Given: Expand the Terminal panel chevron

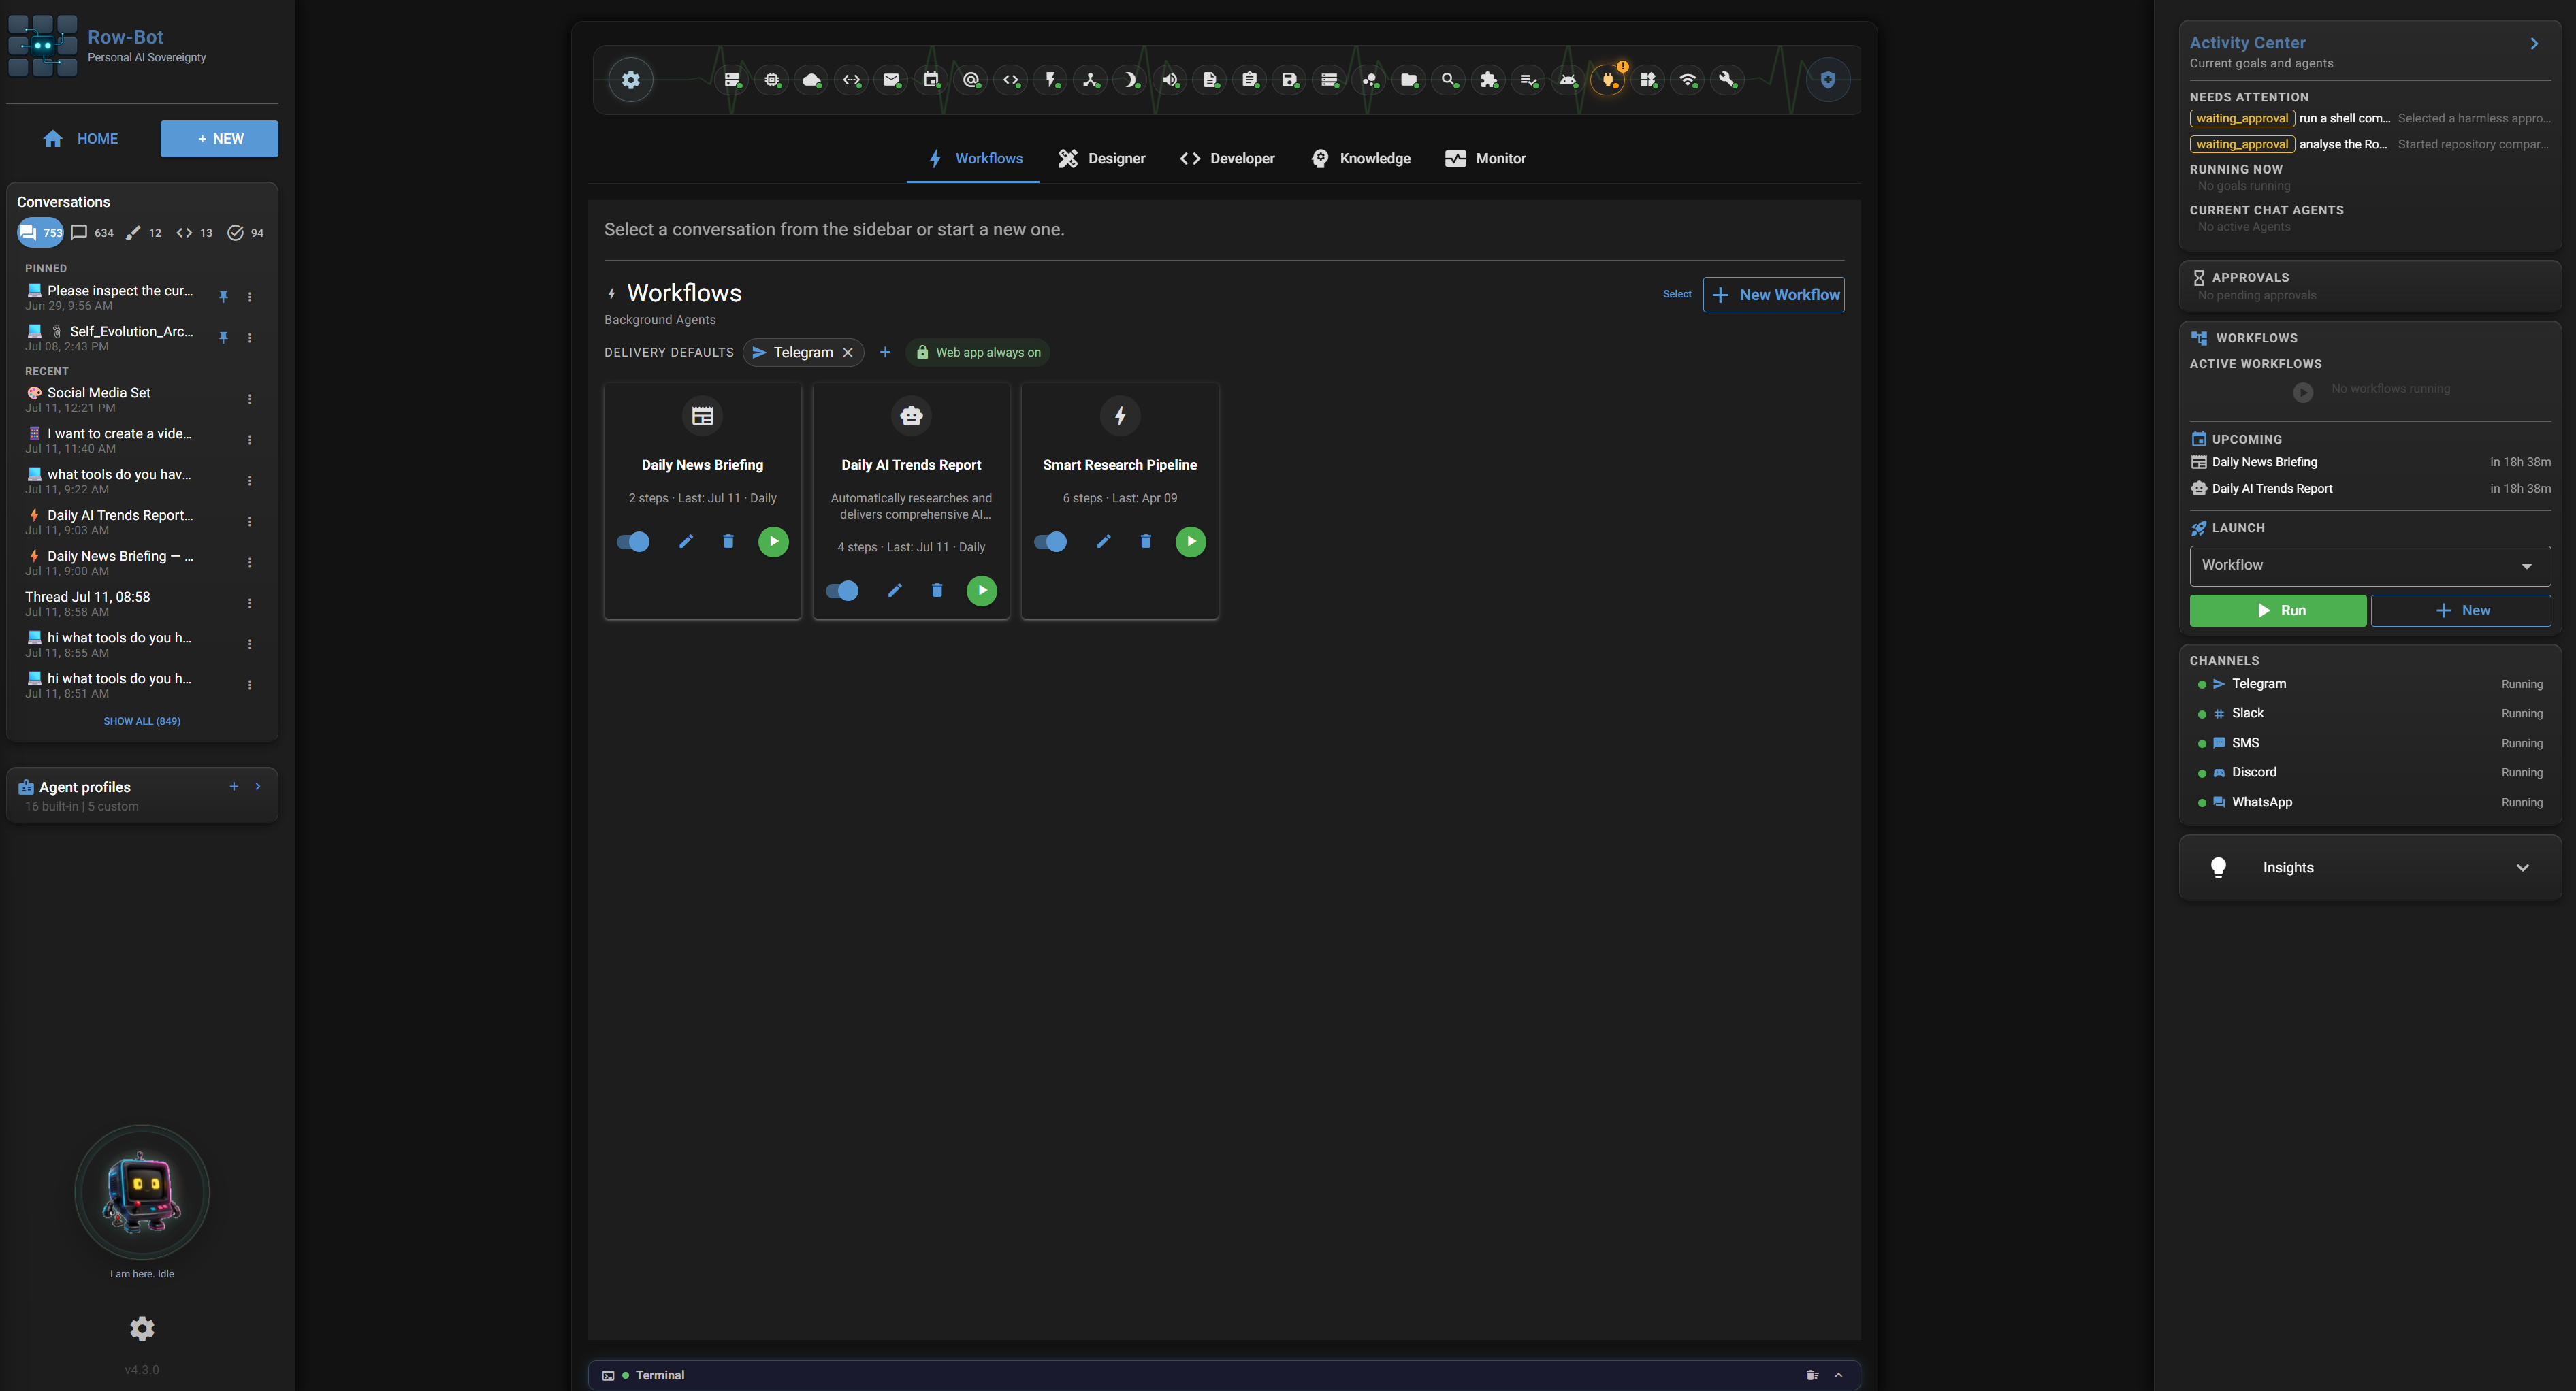Looking at the screenshot, I should click(1838, 1375).
